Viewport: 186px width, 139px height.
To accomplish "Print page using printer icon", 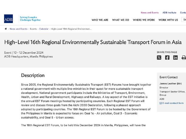I will 184,58.
